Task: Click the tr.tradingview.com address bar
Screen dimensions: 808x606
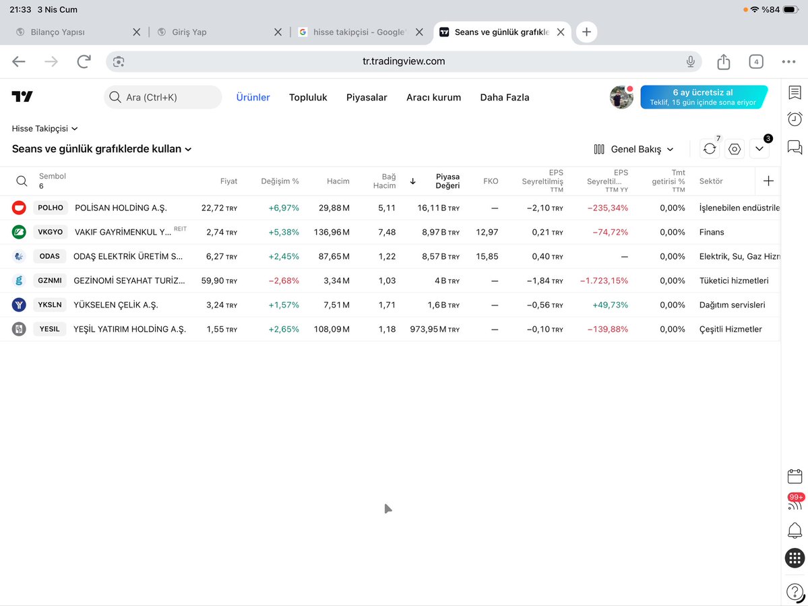Action: coord(404,61)
